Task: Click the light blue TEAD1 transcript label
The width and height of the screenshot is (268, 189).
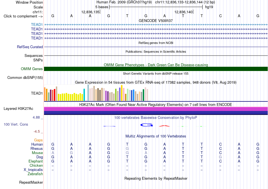Action: click(37, 25)
